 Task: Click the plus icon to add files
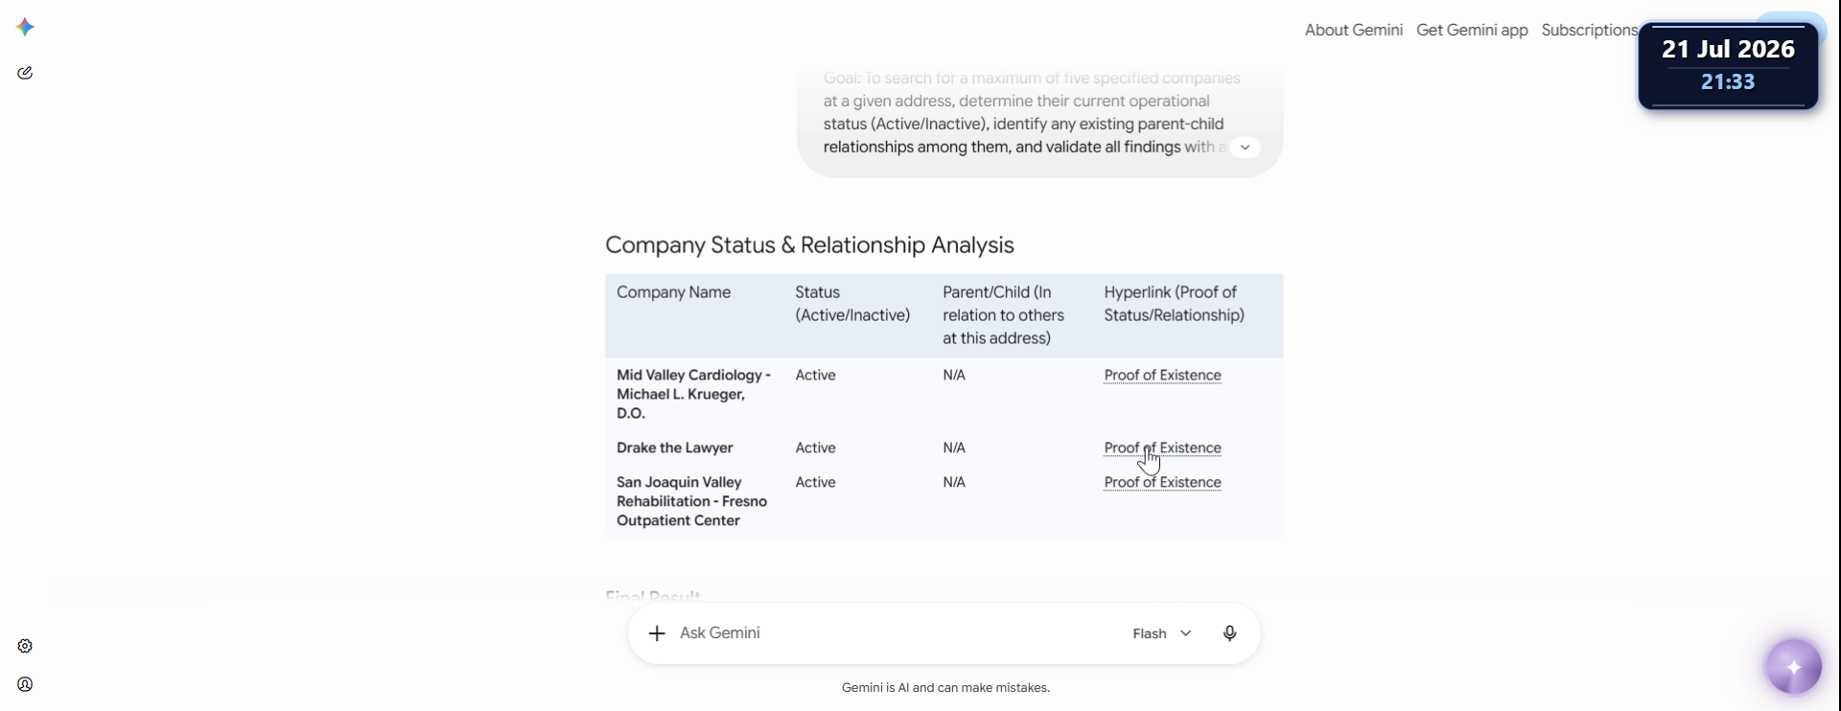click(x=657, y=633)
